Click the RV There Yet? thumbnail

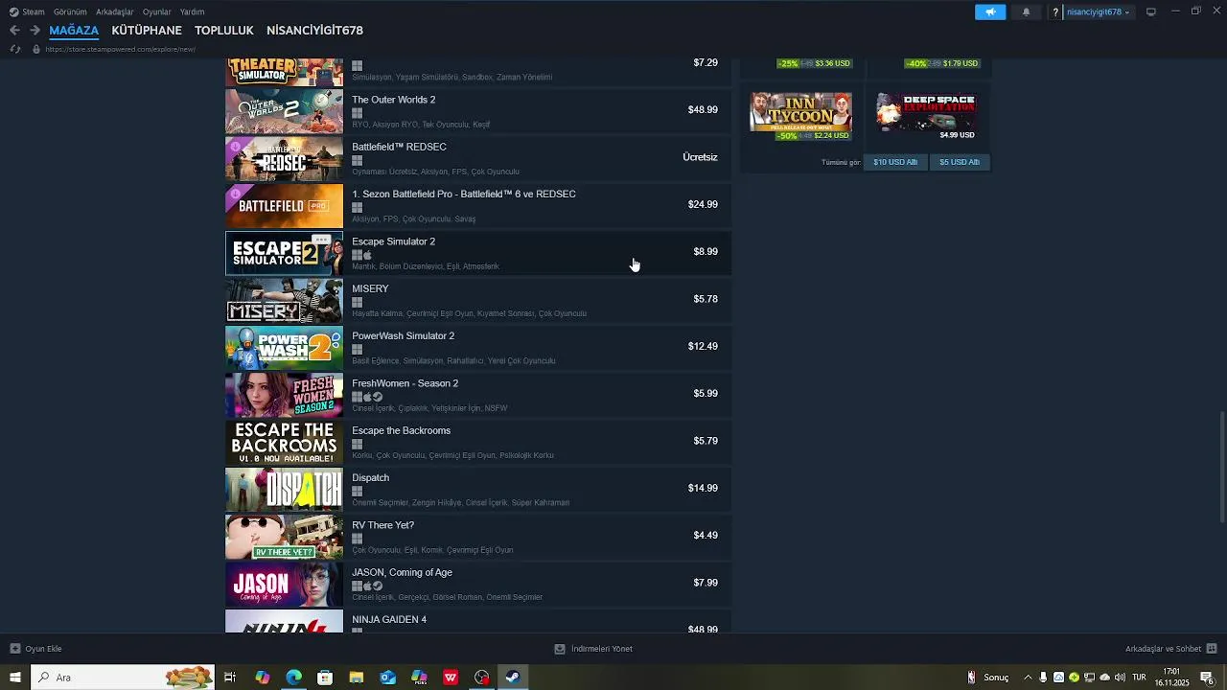284,536
